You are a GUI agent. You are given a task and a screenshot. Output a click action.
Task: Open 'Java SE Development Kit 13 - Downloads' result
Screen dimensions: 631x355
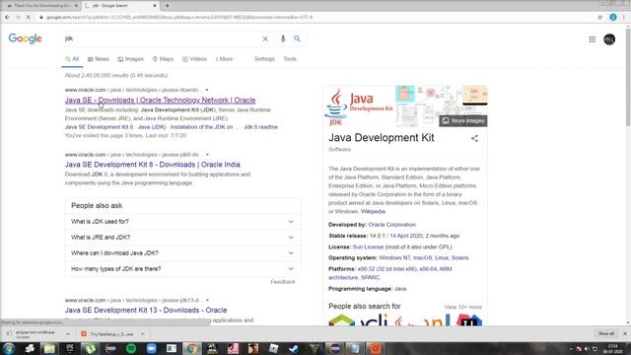[146, 311]
